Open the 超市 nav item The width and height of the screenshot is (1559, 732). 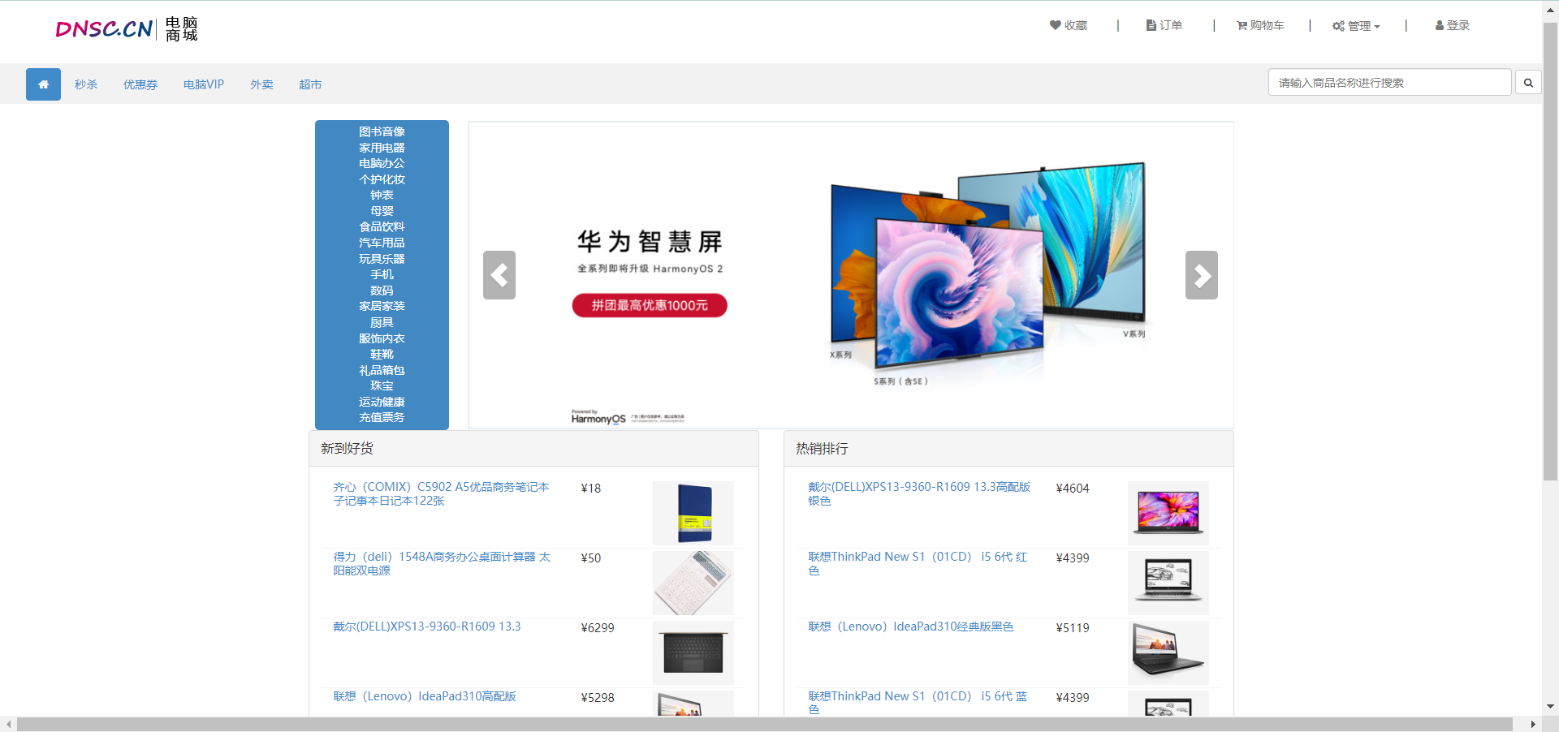310,84
